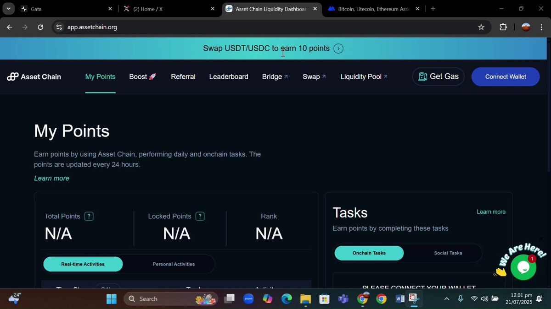Image resolution: width=551 pixels, height=309 pixels.
Task: Click the Connect Wallet button
Action: pos(506,76)
